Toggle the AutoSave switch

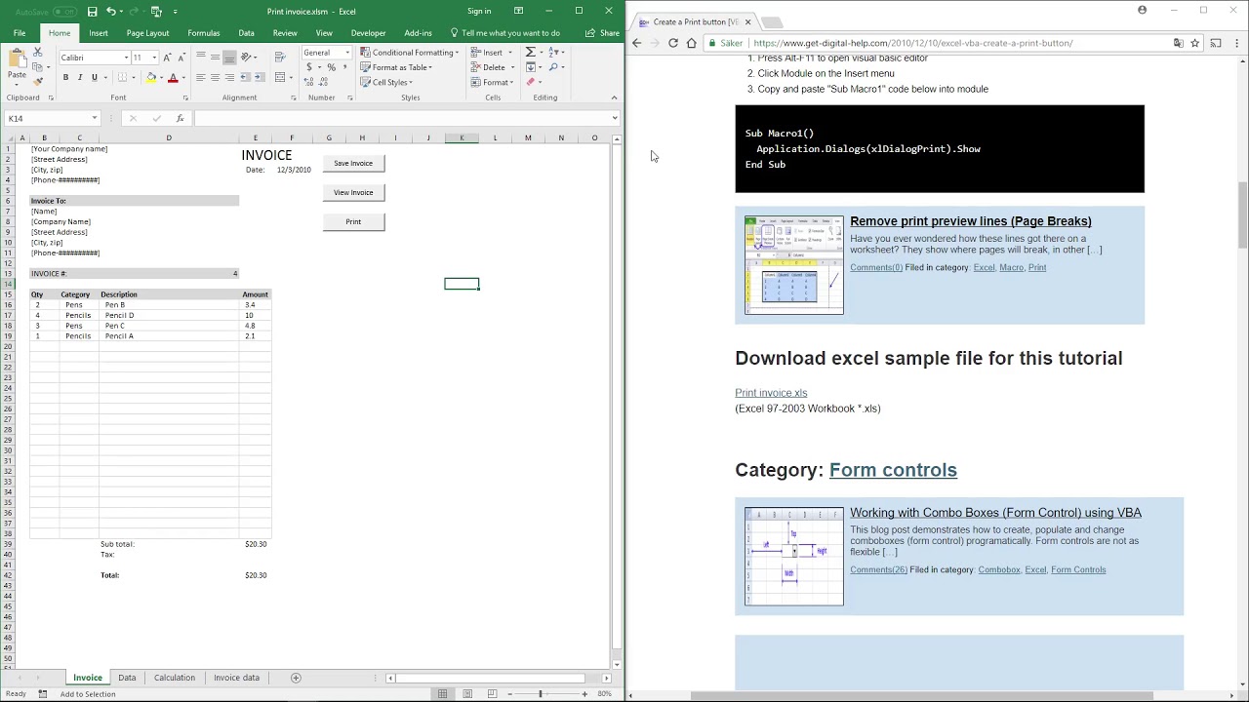[x=64, y=12]
